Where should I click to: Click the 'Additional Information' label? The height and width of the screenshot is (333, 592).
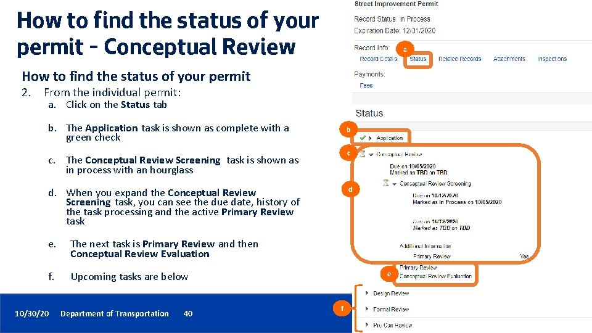425,246
